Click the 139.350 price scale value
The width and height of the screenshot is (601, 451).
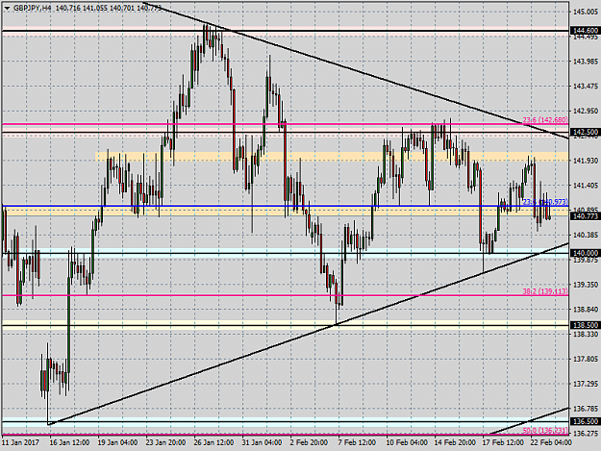tap(586, 285)
